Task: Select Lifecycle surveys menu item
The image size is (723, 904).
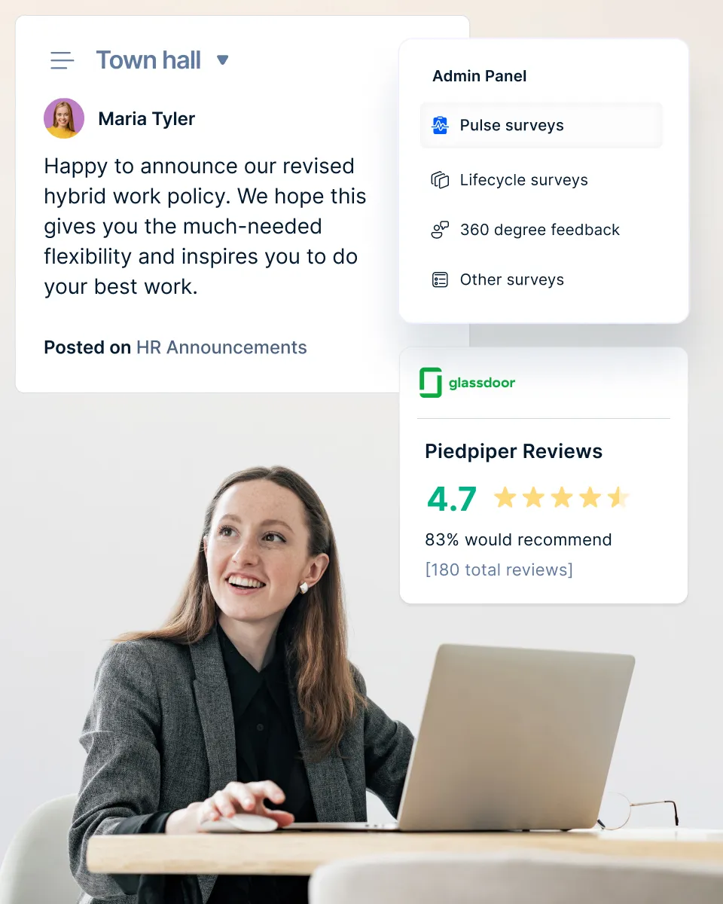Action: coord(541,180)
